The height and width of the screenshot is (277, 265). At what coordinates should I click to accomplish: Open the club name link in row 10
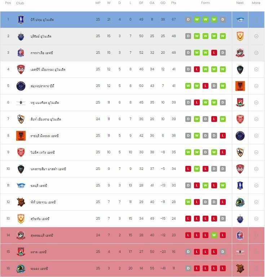tap(48, 169)
